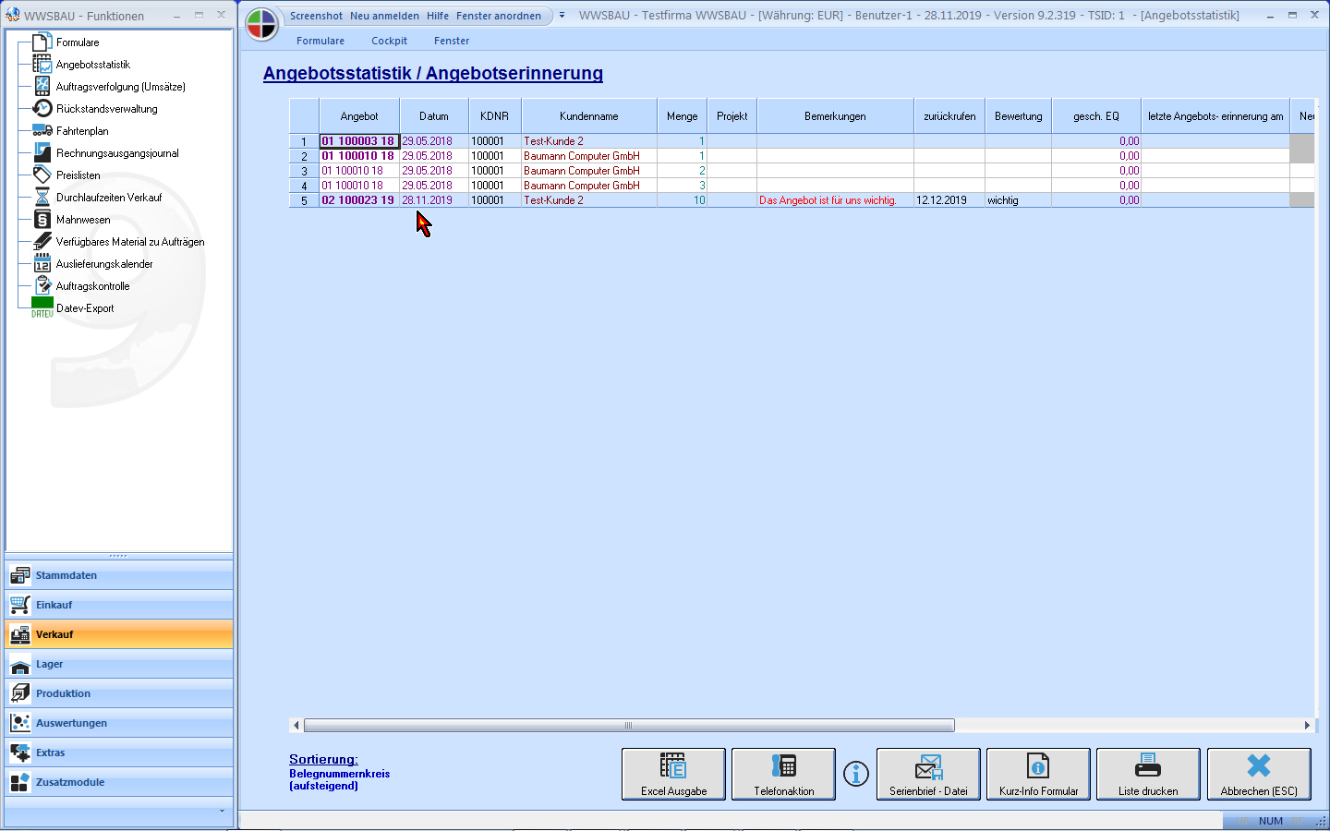Click the round info icon
Viewport: 1330px width, 831px height.
[856, 774]
